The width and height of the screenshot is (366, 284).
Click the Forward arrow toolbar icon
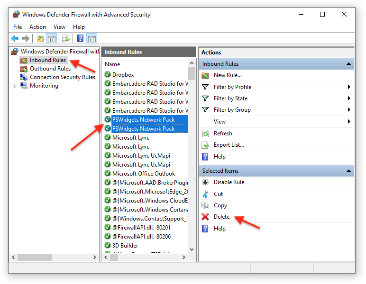(x=26, y=38)
